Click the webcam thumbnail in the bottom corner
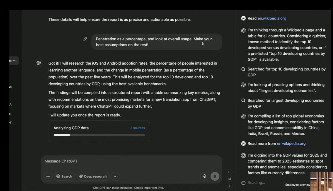Image resolution: width=333 pixels, height=191 pixels. pos(321,181)
